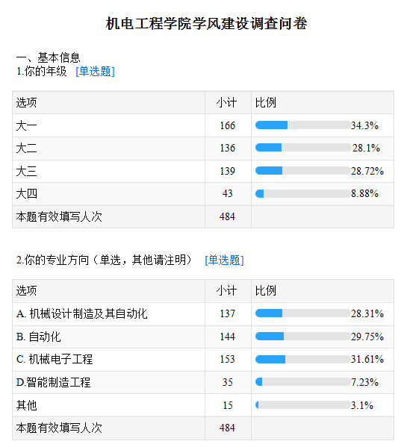407x447 pixels.
Task: Click the 大一 progress bar showing 34.3%
Action: 303,125
